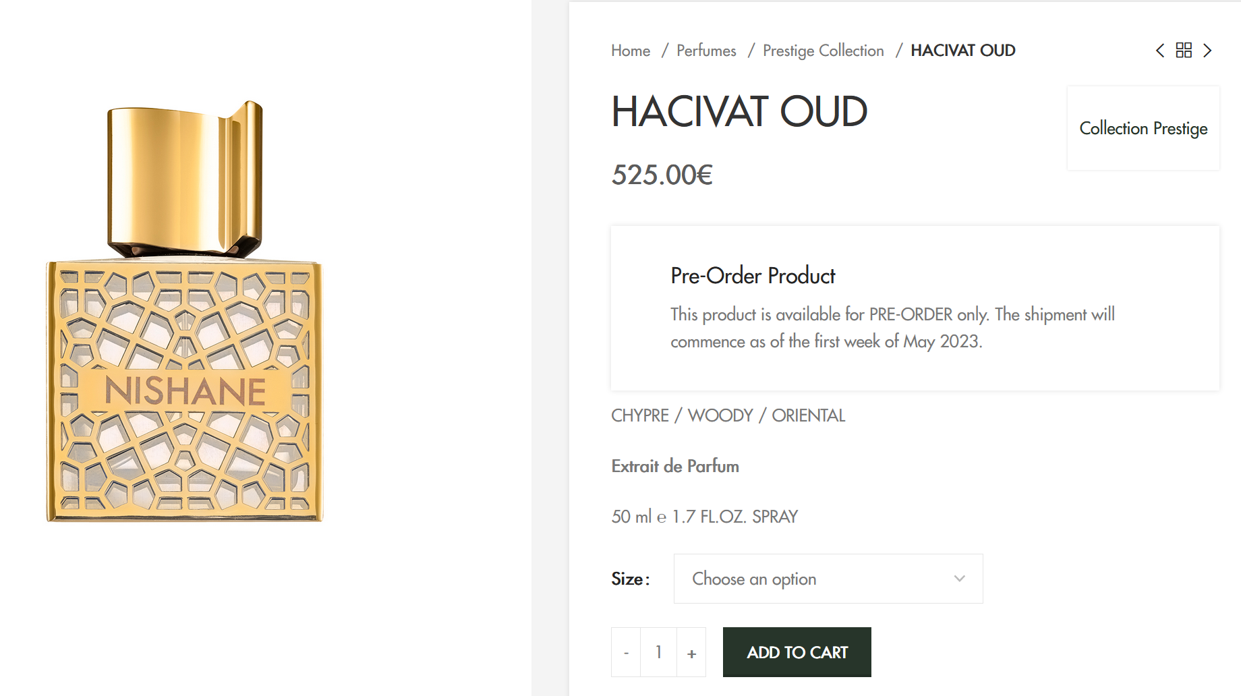
Task: Open the Collection Prestige badge
Action: click(1143, 128)
